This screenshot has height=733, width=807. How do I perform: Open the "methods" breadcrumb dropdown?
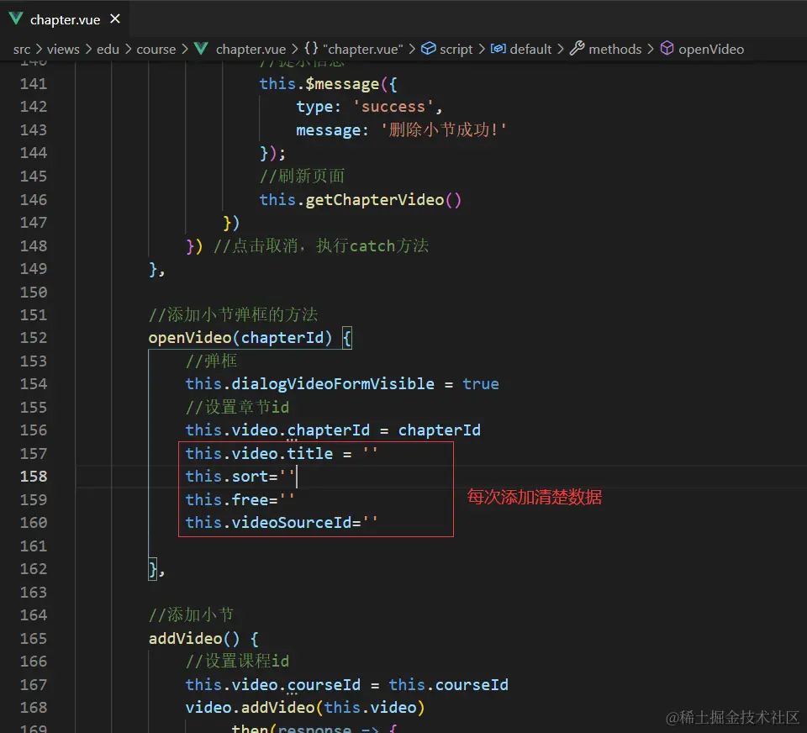tap(616, 49)
